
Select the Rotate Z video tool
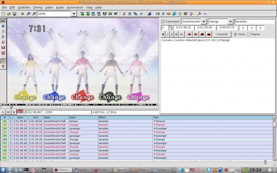pos(3,31)
